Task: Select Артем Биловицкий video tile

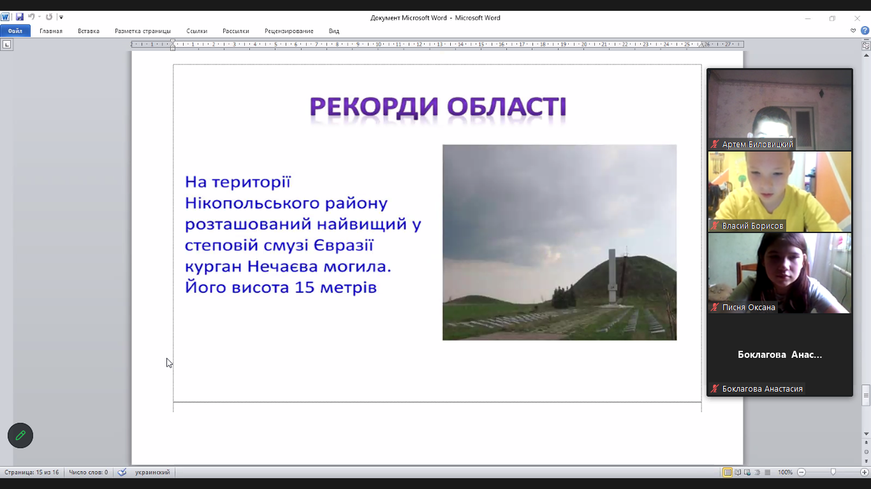Action: (x=780, y=110)
